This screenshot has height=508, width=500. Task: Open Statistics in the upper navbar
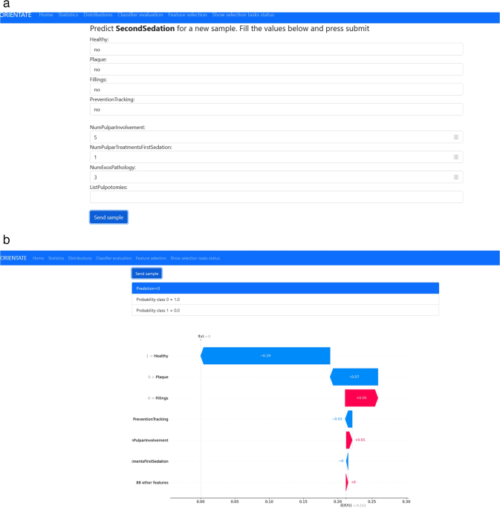coord(68,15)
